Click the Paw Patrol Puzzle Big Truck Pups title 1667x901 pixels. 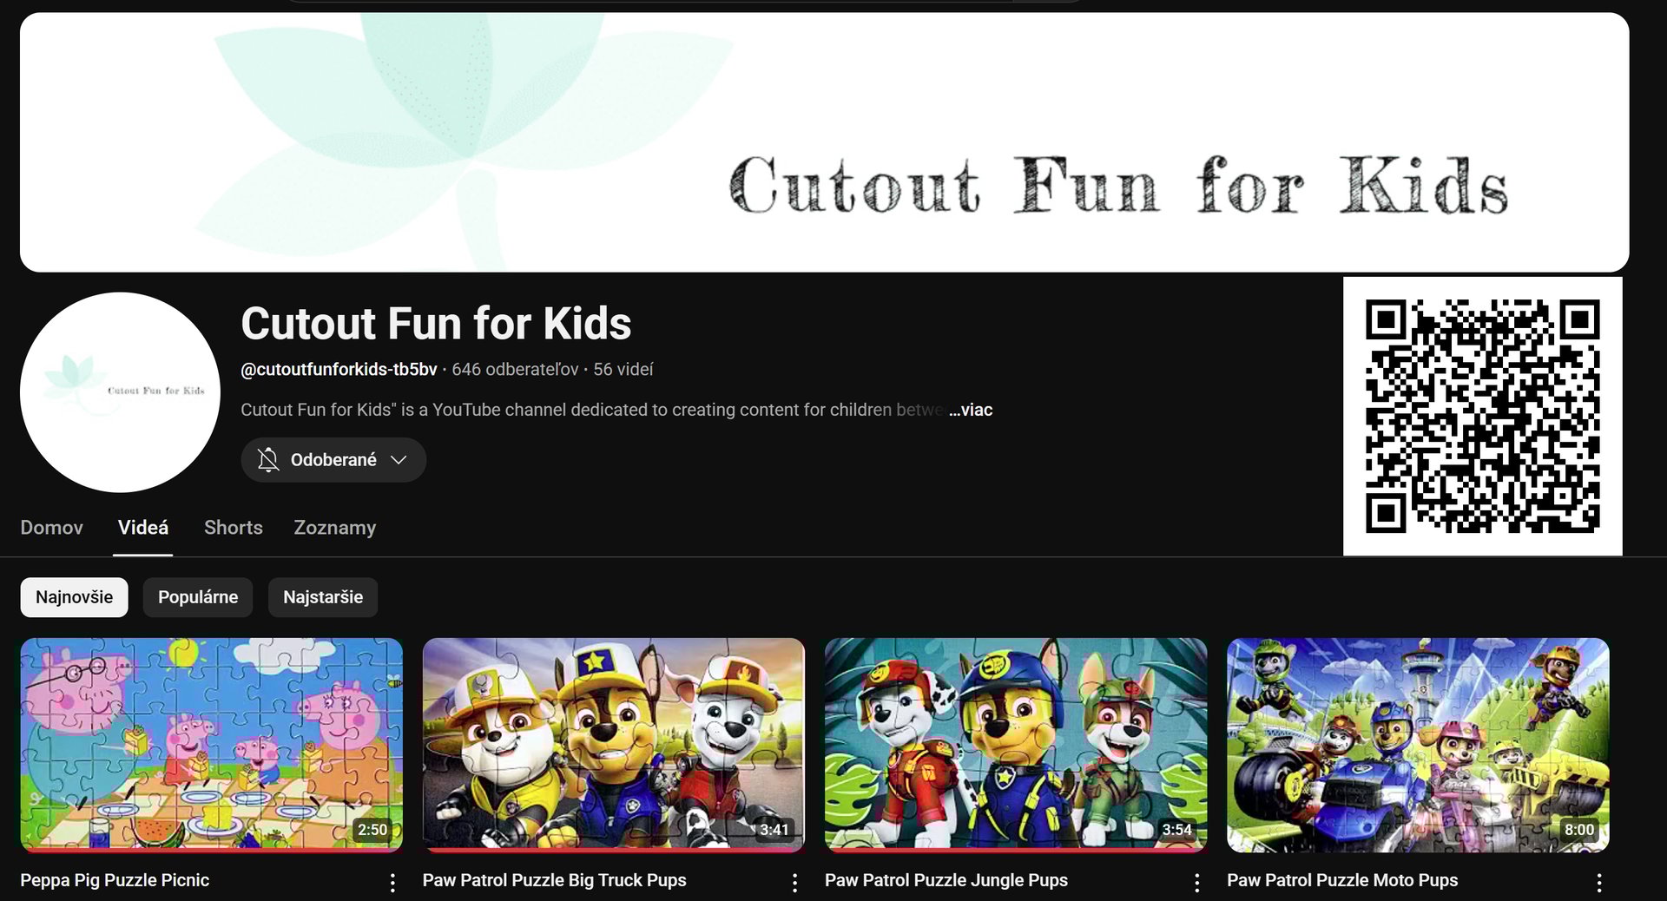[554, 880]
